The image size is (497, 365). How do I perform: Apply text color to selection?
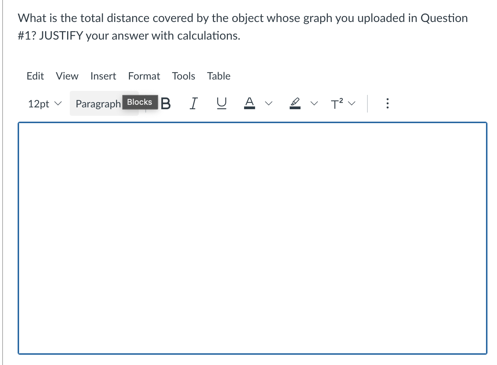coord(249,104)
